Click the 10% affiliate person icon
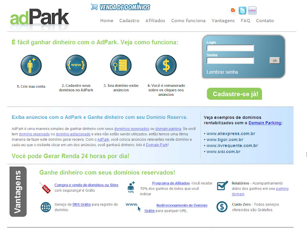Screen dimensions: 307x230 pyautogui.click(x=131, y=187)
